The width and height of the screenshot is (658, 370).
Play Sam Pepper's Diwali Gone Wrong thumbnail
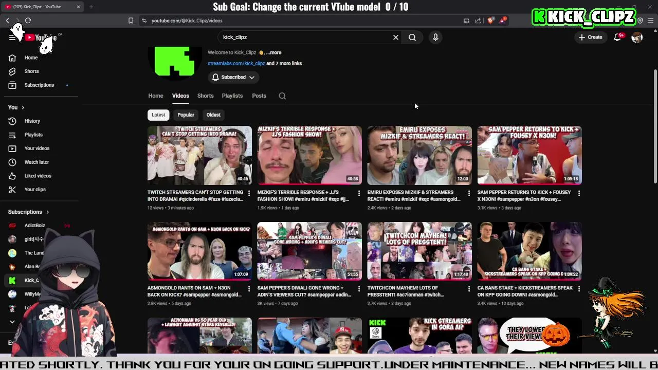[309, 251]
